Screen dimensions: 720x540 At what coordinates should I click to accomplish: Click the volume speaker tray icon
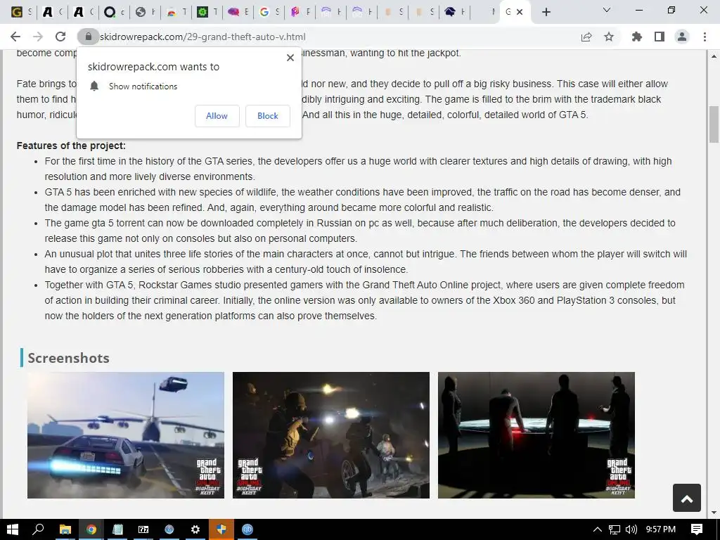pos(631,529)
